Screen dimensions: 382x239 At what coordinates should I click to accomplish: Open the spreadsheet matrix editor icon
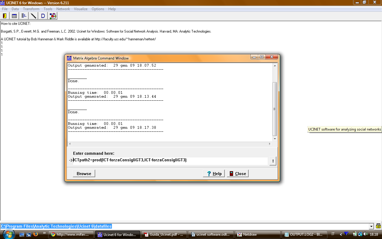click(x=14, y=16)
